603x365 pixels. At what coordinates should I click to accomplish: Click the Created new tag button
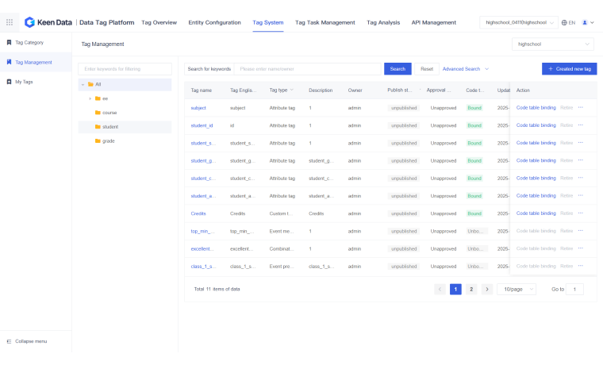569,69
